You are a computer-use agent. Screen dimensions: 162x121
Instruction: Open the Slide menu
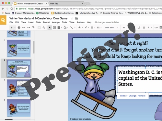(x=38, y=22)
